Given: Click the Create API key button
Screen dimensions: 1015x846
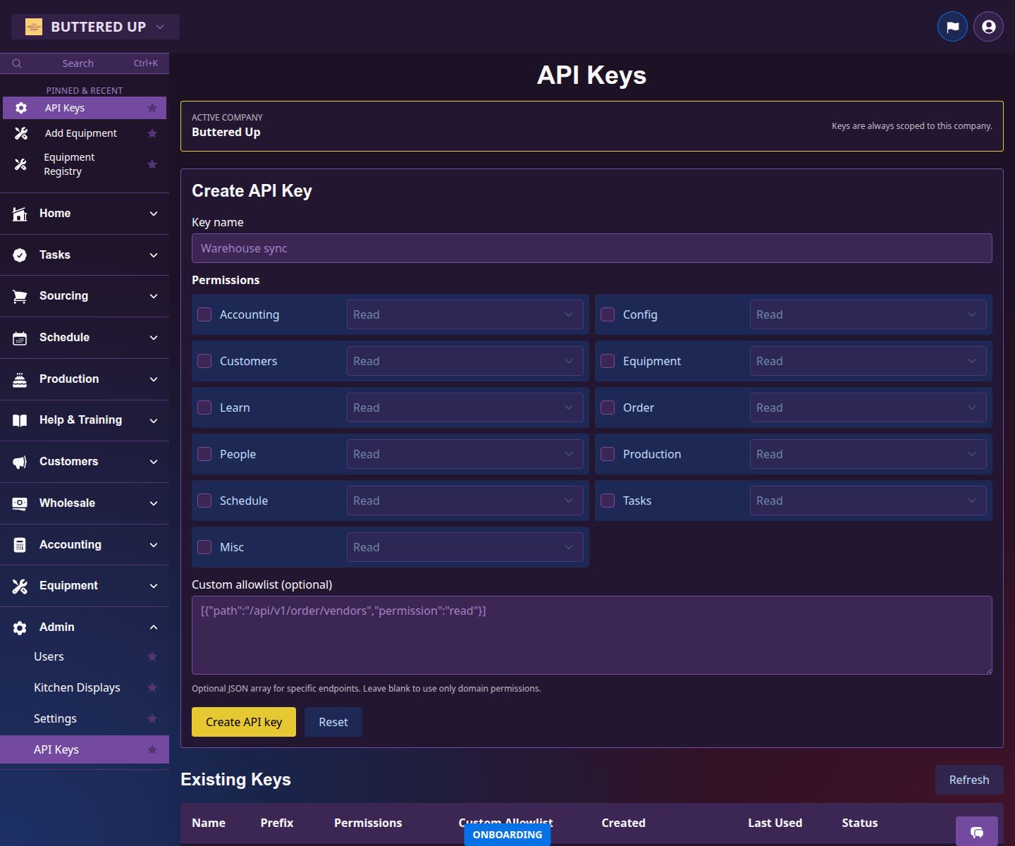Looking at the screenshot, I should (243, 722).
